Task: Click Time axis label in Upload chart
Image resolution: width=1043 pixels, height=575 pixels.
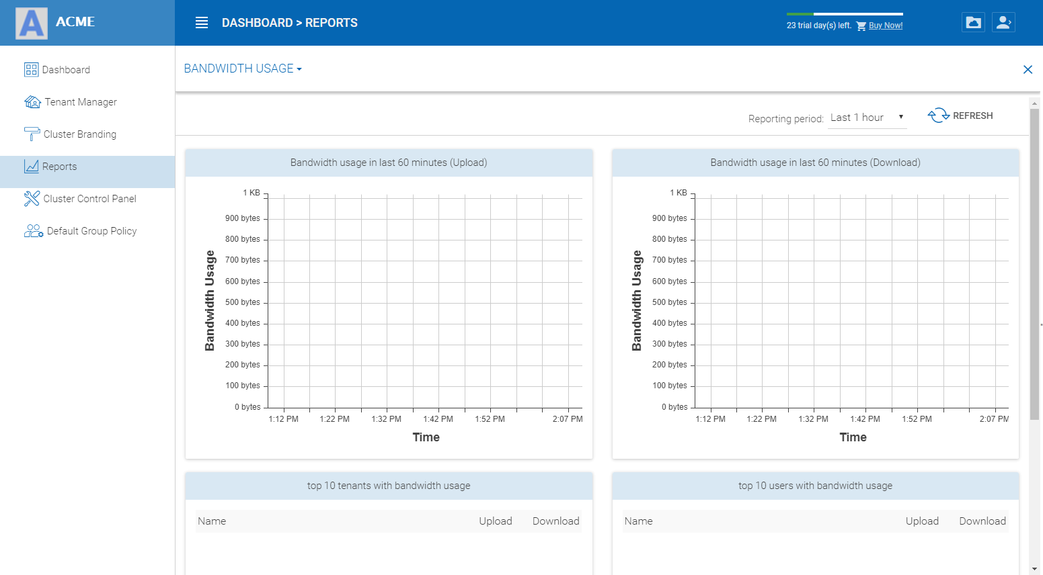Action: click(426, 437)
